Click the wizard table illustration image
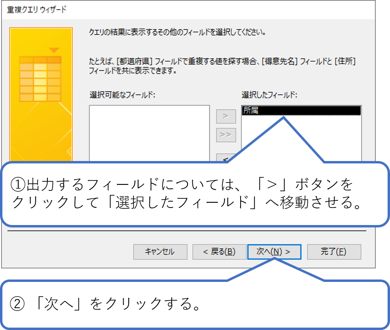Viewport: 390px width, 330px height. (41, 94)
